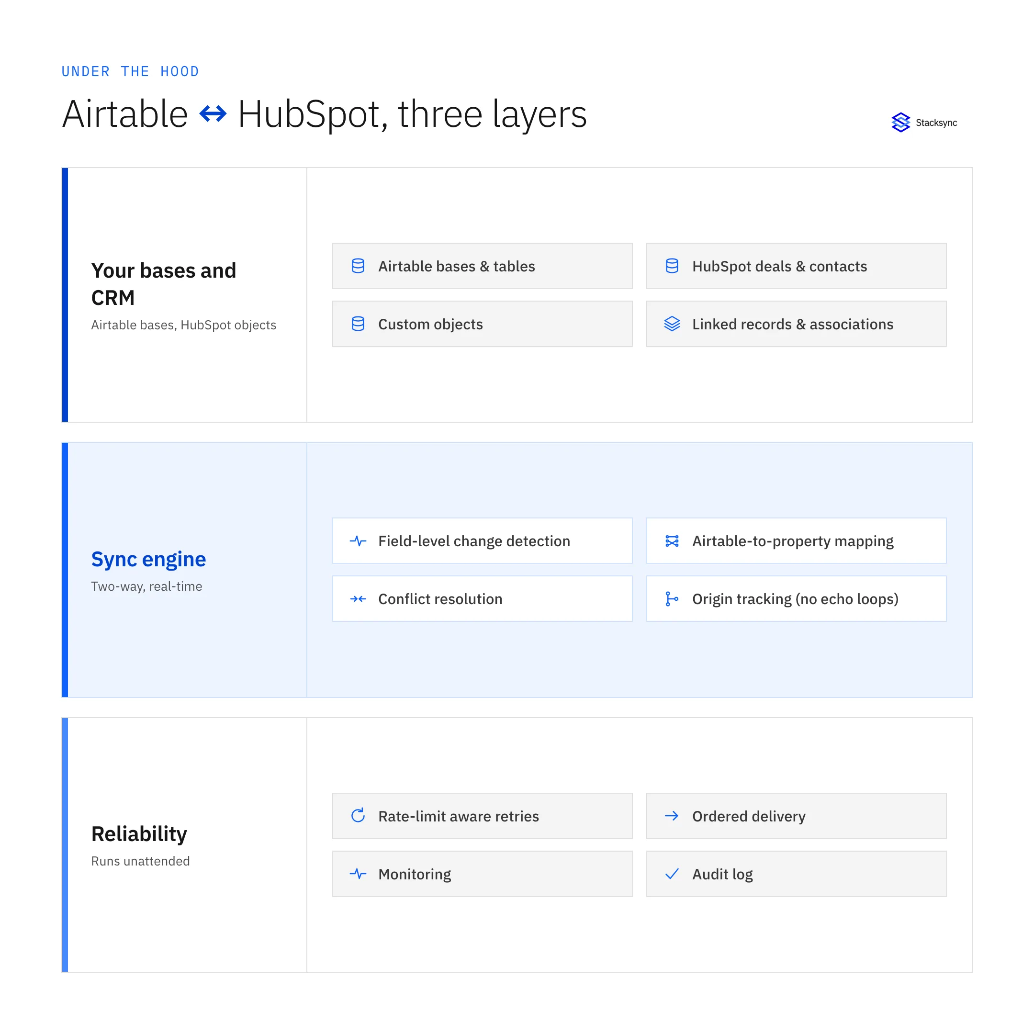Click the double-arrow icon in the title
Screen dimensions: 1034x1034
(213, 114)
